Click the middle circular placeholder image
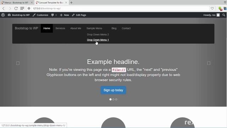Viewport: 227px width, 128px height. click(x=113, y=123)
